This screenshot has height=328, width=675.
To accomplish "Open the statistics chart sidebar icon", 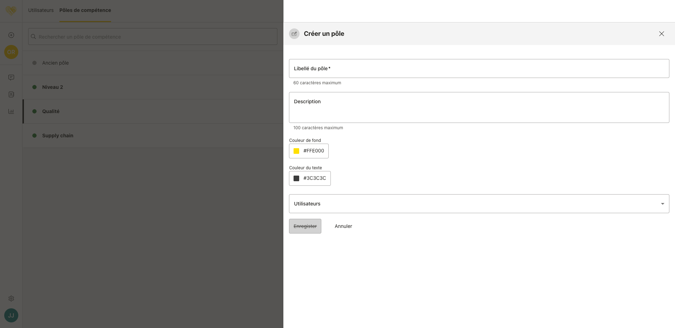I will (11, 111).
